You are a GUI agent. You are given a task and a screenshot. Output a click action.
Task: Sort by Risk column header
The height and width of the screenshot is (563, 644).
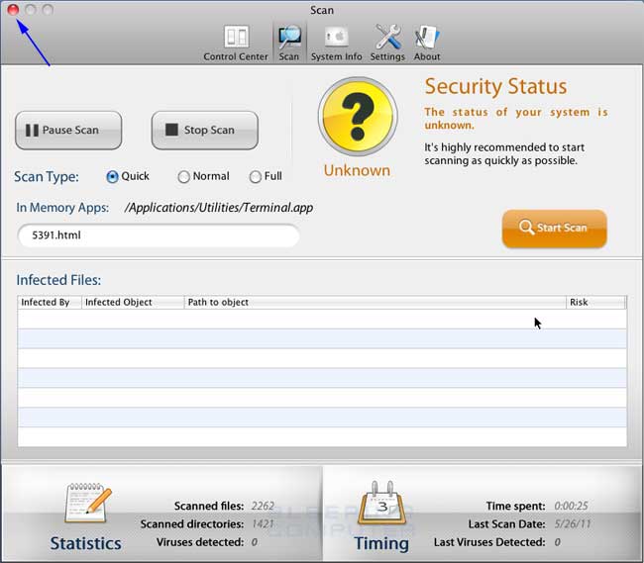(595, 302)
